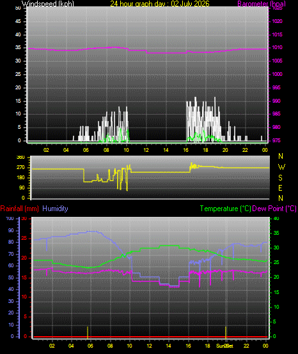Select the 975 barometer scale value
The height and width of the screenshot is (354, 298).
(276, 140)
